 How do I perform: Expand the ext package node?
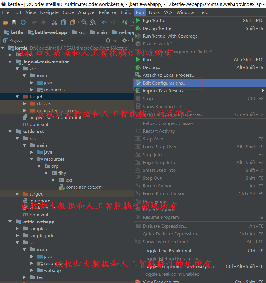point(53,180)
